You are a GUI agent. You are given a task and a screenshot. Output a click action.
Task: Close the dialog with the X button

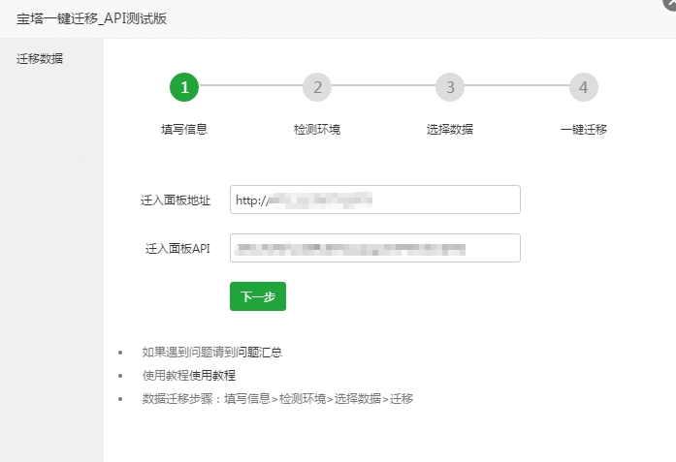coord(670,4)
